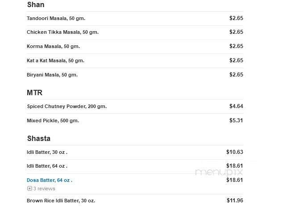Image resolution: width=299 pixels, height=209 pixels.
Task: Click the $11.96 Brown Rice Idli price
Action: click(234, 201)
